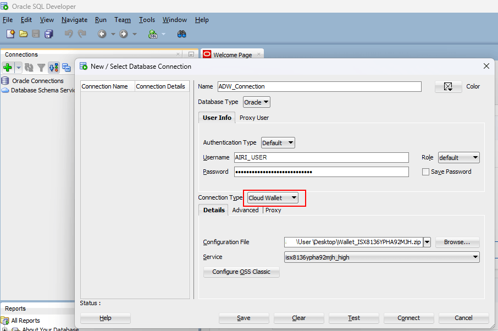Click the schema browser icon in Connections toolbar
498x331 pixels.
pyautogui.click(x=54, y=67)
